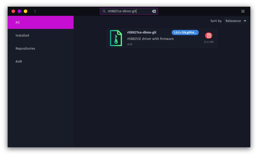
Task: Click the yellow window control button
Action: (26, 11)
